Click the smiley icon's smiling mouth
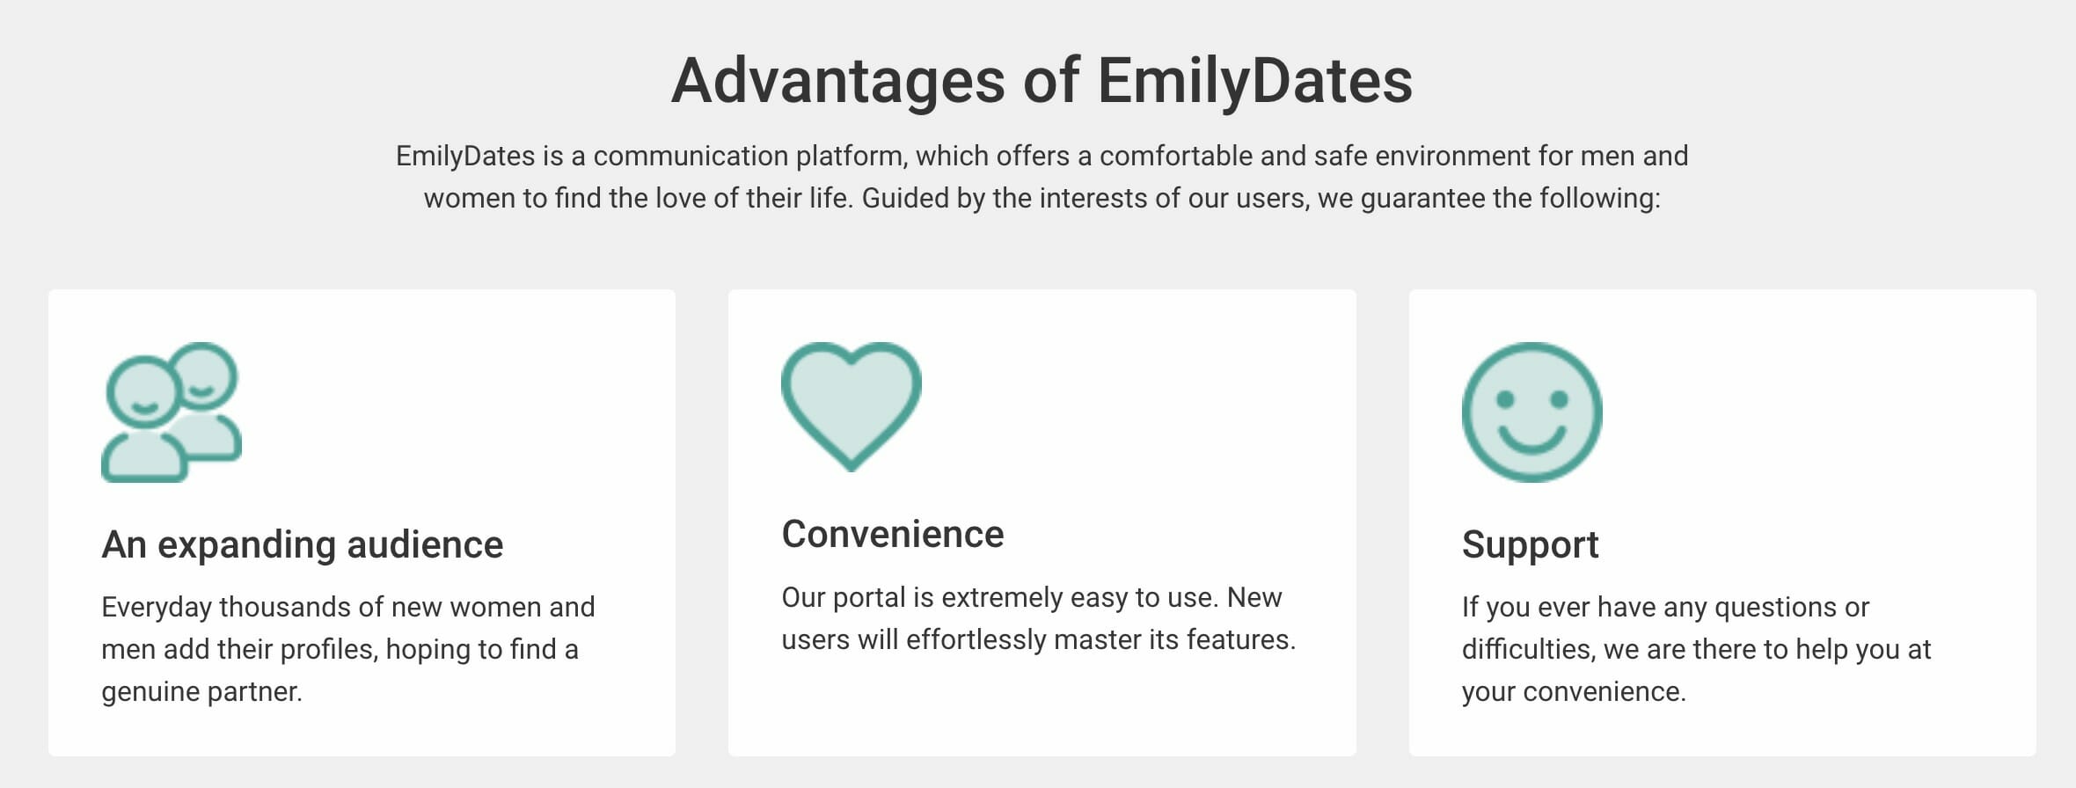The width and height of the screenshot is (2076, 788). point(1531,438)
